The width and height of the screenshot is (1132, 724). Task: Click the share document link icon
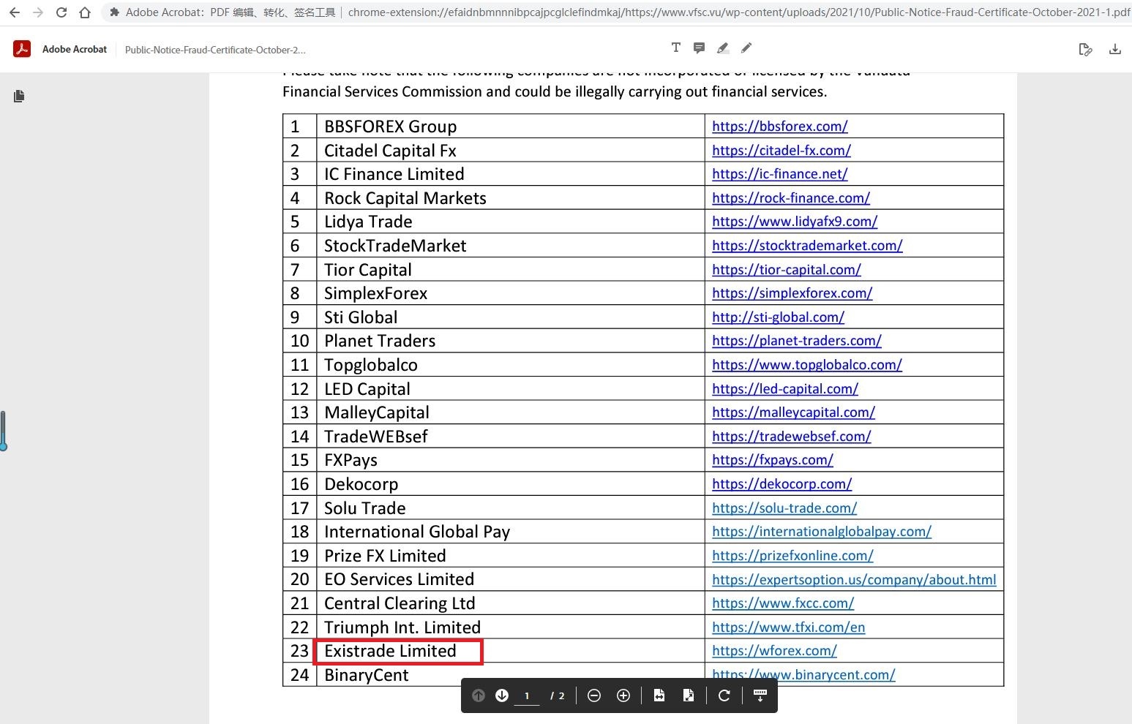1085,50
